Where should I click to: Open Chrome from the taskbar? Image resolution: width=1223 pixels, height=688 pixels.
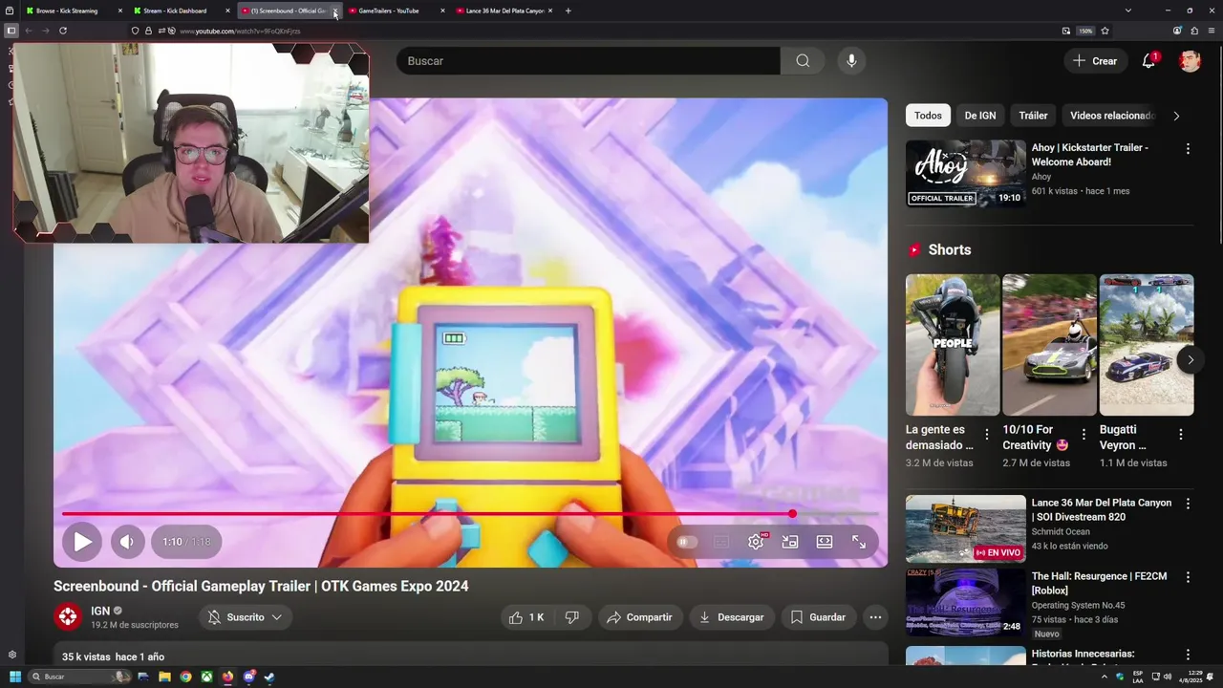[185, 677]
